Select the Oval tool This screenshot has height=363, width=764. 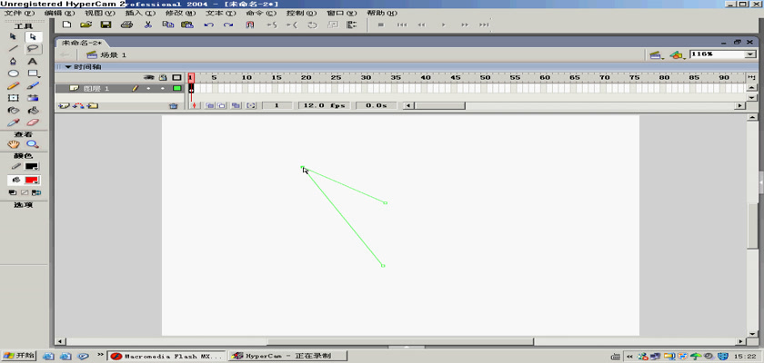(14, 74)
